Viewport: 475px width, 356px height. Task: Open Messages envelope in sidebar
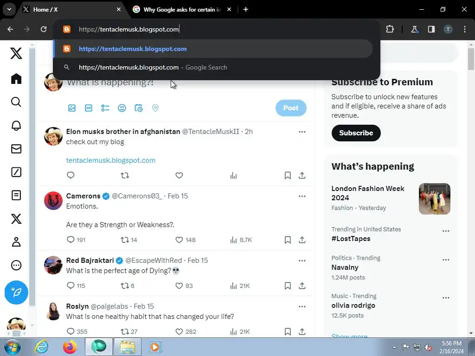[x=16, y=149]
